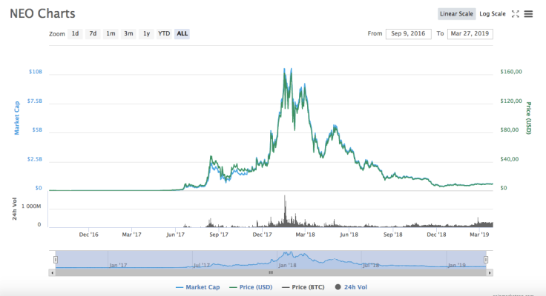Toggle Market Cap series in legend
The width and height of the screenshot is (546, 296).
click(198, 287)
